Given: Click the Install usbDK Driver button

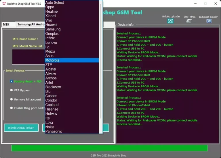Looking at the screenshot, I should tap(21, 128).
